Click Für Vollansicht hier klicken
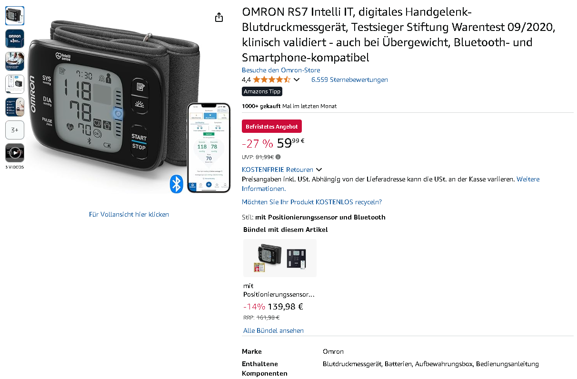 129,214
